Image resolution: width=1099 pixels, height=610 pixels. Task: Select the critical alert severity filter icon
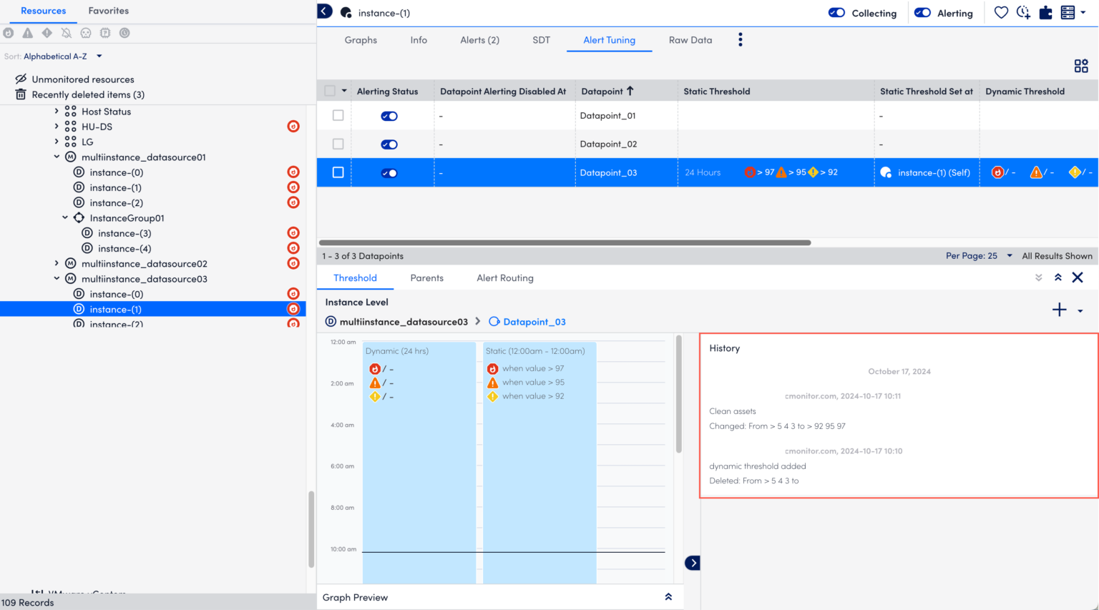(8, 32)
